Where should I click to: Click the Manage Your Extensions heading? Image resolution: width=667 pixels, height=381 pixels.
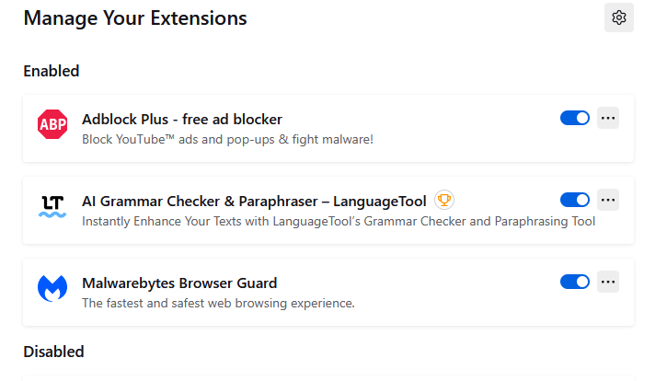[135, 18]
